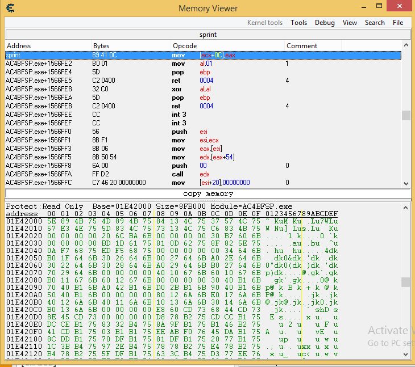
Task: Click the disassembler scroll up arrow
Action: click(406, 45)
